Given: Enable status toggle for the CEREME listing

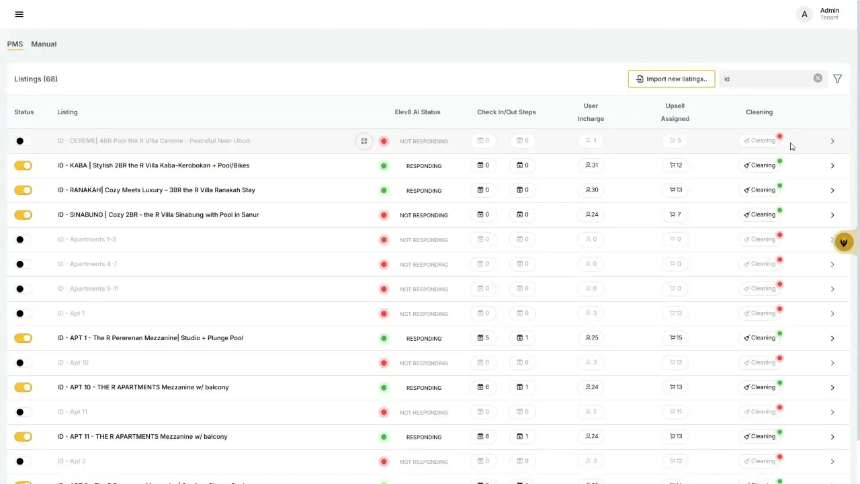Looking at the screenshot, I should (x=23, y=141).
